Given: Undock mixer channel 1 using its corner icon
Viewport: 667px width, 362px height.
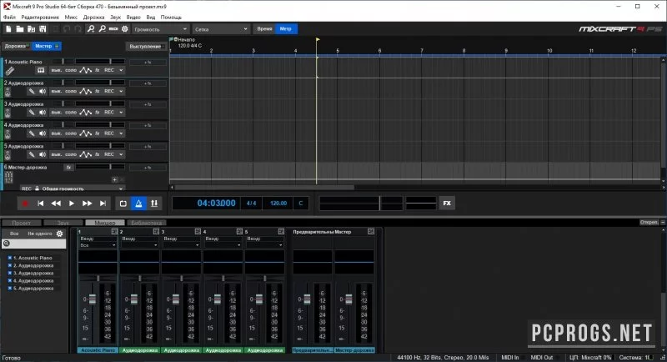Looking at the screenshot, I should click(x=114, y=231).
